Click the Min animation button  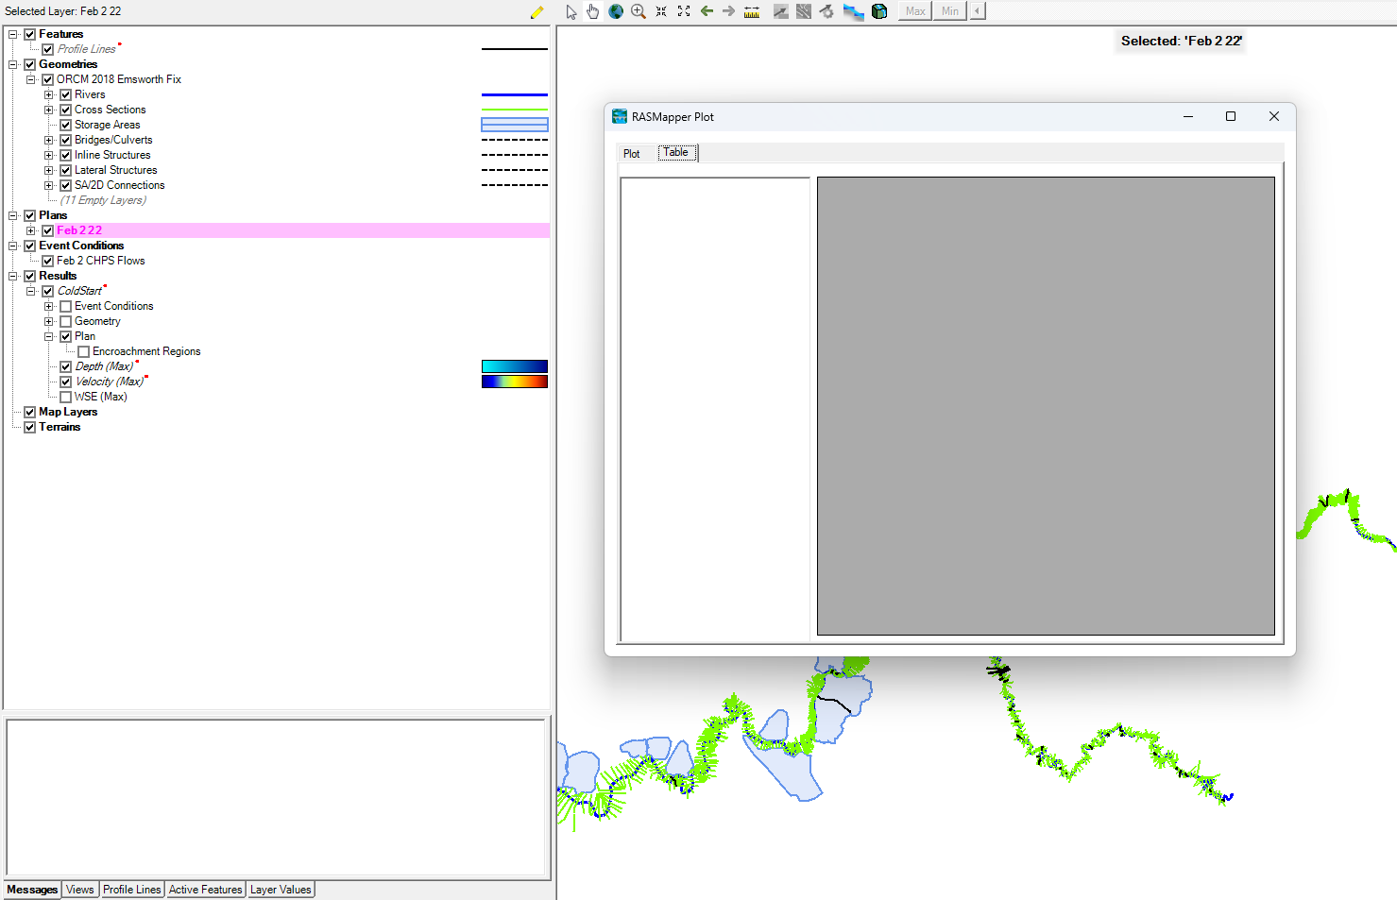[x=950, y=11]
